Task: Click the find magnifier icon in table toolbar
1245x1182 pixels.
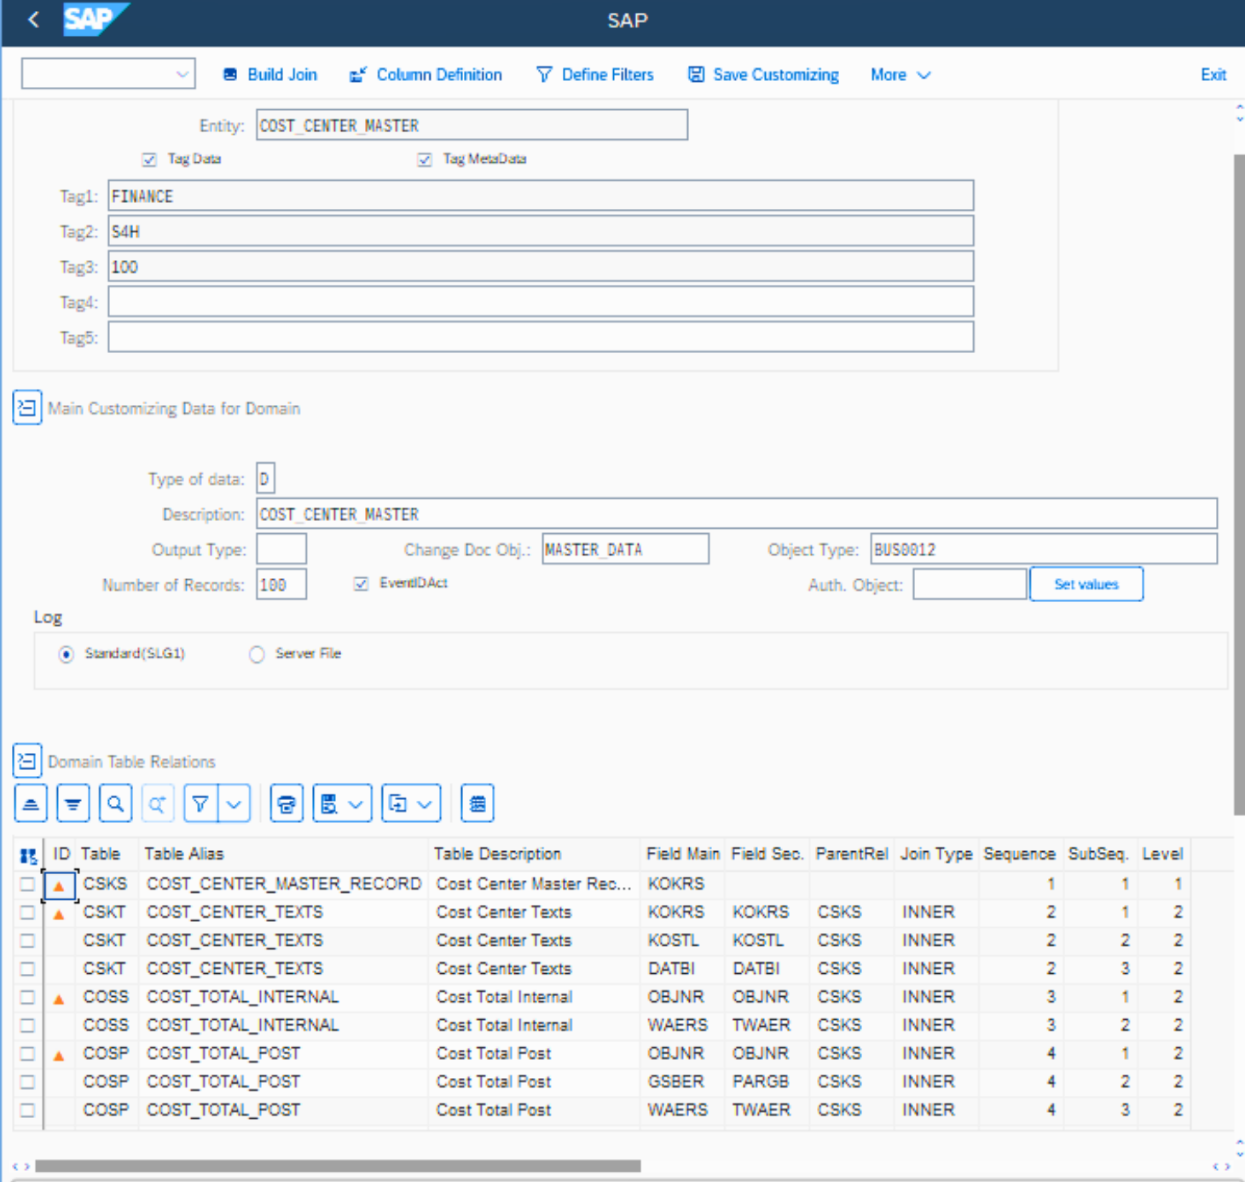Action: (116, 803)
